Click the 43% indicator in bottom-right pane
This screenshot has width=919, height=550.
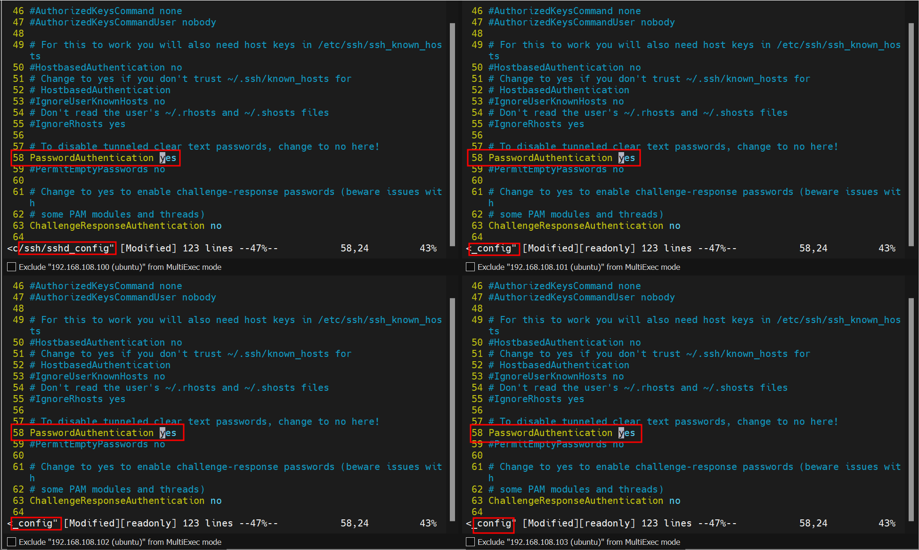[x=886, y=523]
